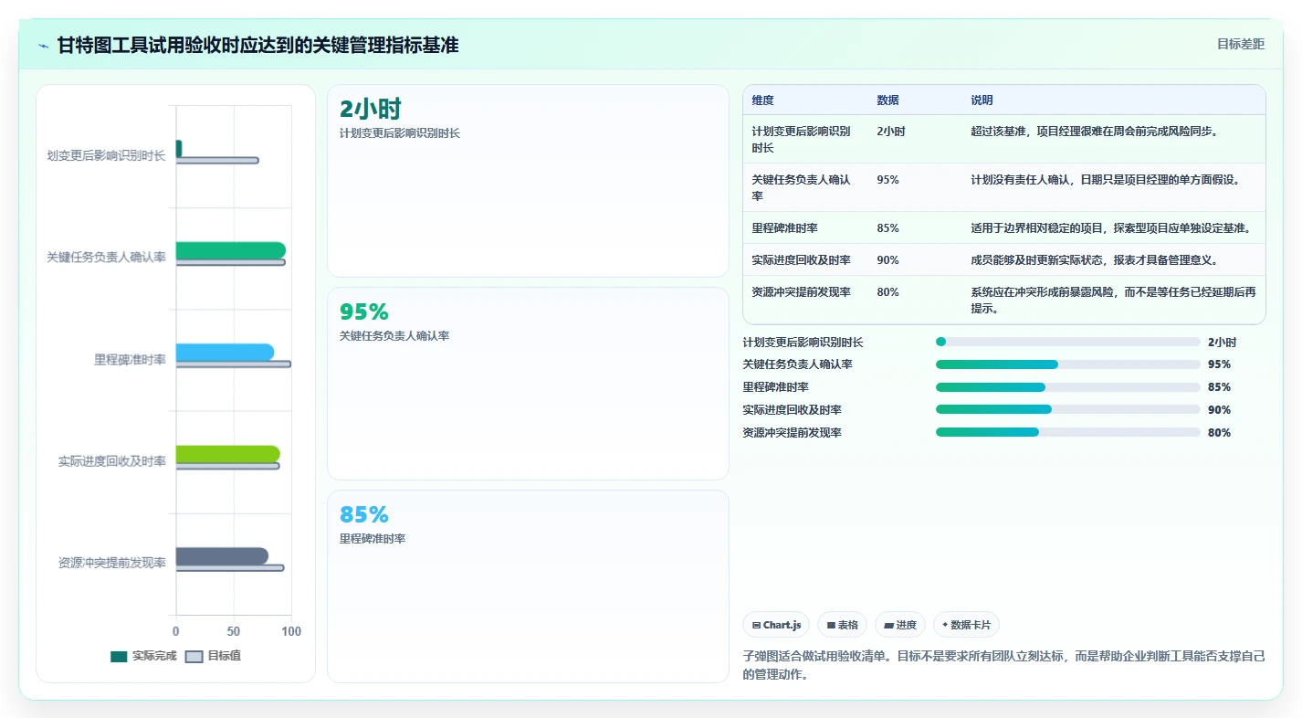Image resolution: width=1302 pixels, height=718 pixels.
Task: Click the large green 95% card value
Action: 364,311
